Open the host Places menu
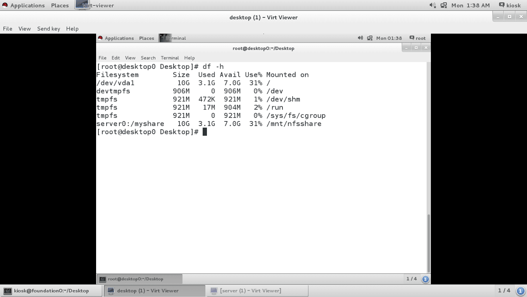This screenshot has height=297, width=527. click(60, 5)
